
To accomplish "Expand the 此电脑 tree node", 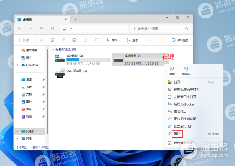I will (x=17, y=131).
